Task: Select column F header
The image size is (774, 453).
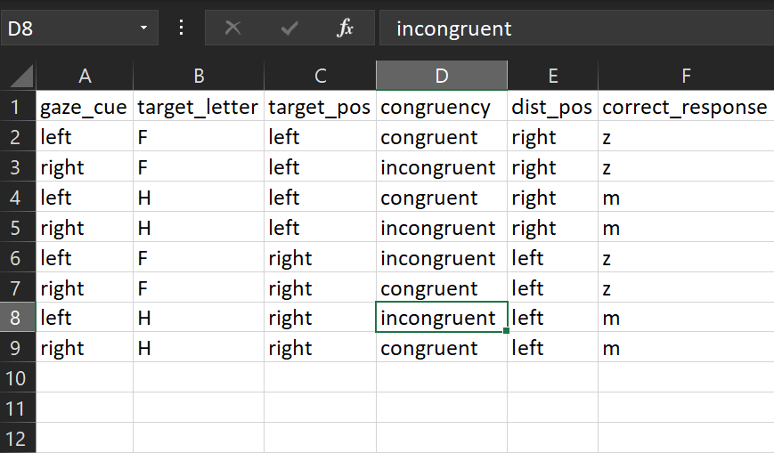Action: click(x=685, y=77)
